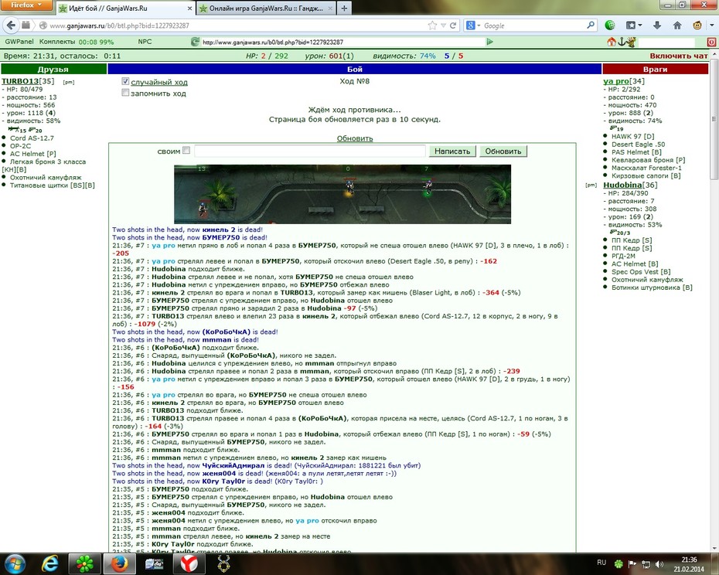
Task: Open TURBO13 player profile link
Action: (x=20, y=81)
